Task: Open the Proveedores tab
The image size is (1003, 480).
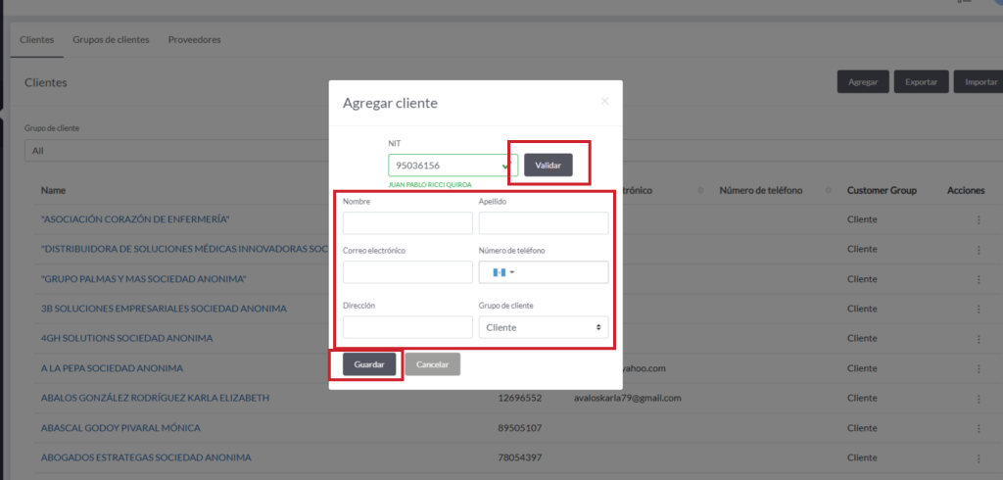Action: (194, 40)
